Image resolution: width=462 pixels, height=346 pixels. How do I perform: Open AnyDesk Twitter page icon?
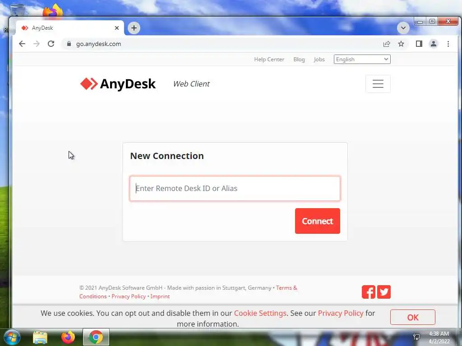384,292
